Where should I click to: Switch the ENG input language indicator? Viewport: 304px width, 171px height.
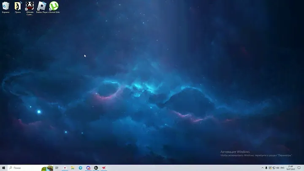[x=282, y=168]
